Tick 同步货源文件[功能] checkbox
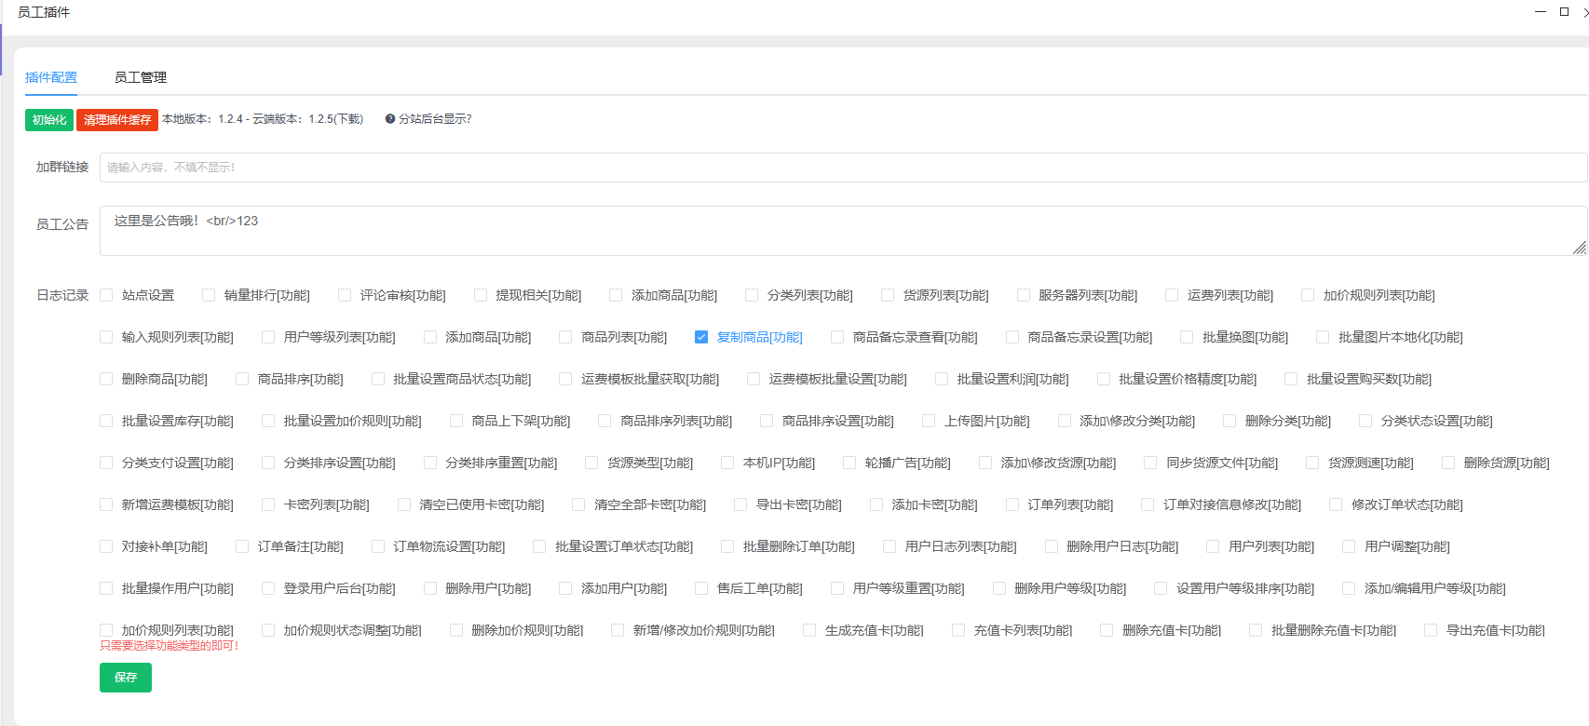This screenshot has height=726, width=1589. [1150, 463]
